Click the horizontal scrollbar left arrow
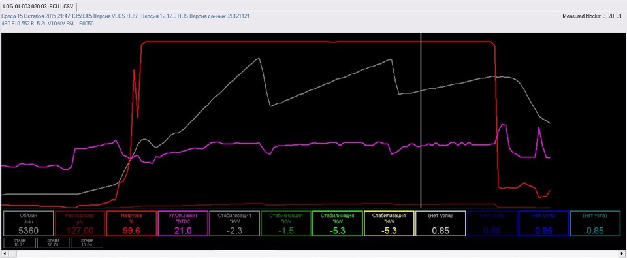 5,254
